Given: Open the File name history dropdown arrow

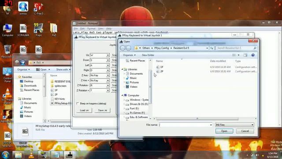Looking at the screenshot, I should pos(211,125).
